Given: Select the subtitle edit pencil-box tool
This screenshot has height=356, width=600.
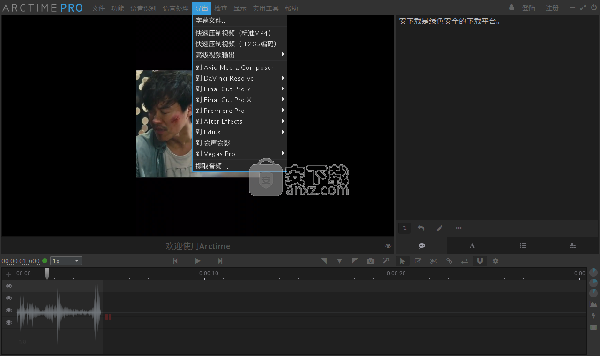Looking at the screenshot, I should tap(418, 261).
